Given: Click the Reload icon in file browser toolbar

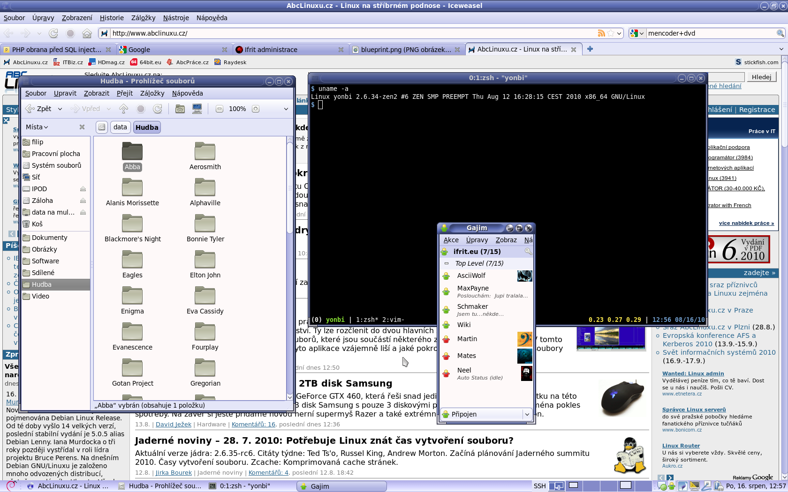Looking at the screenshot, I should click(158, 109).
